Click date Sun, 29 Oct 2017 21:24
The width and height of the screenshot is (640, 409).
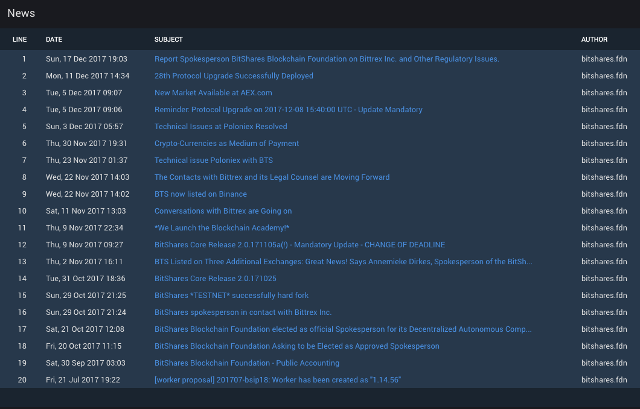[86, 312]
